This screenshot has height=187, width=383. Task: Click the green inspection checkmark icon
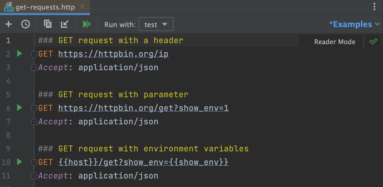point(373,42)
